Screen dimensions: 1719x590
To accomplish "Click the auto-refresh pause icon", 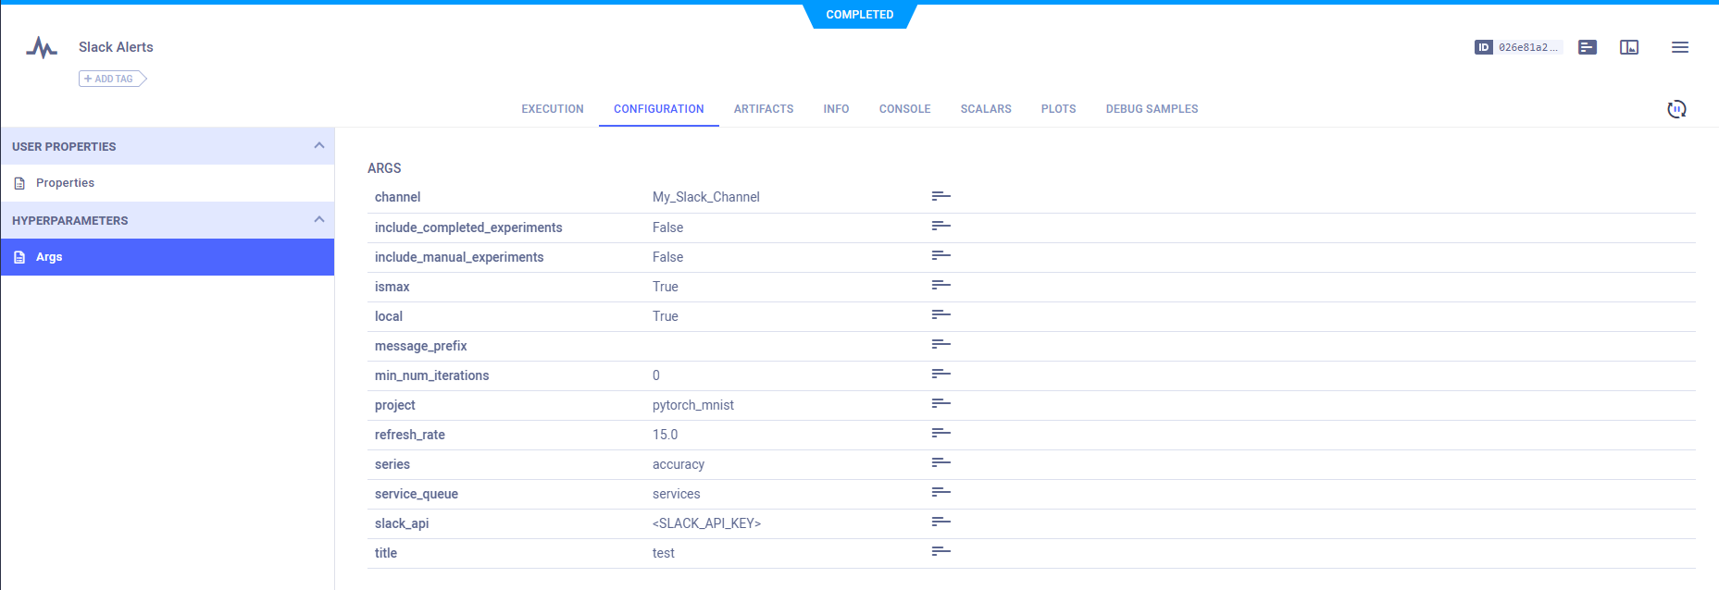I will click(x=1676, y=109).
